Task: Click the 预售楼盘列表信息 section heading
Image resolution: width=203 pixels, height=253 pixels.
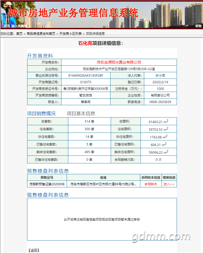Action: [x=48, y=171]
